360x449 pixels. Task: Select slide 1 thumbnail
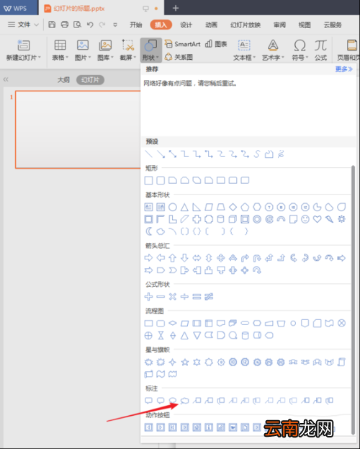coord(78,130)
